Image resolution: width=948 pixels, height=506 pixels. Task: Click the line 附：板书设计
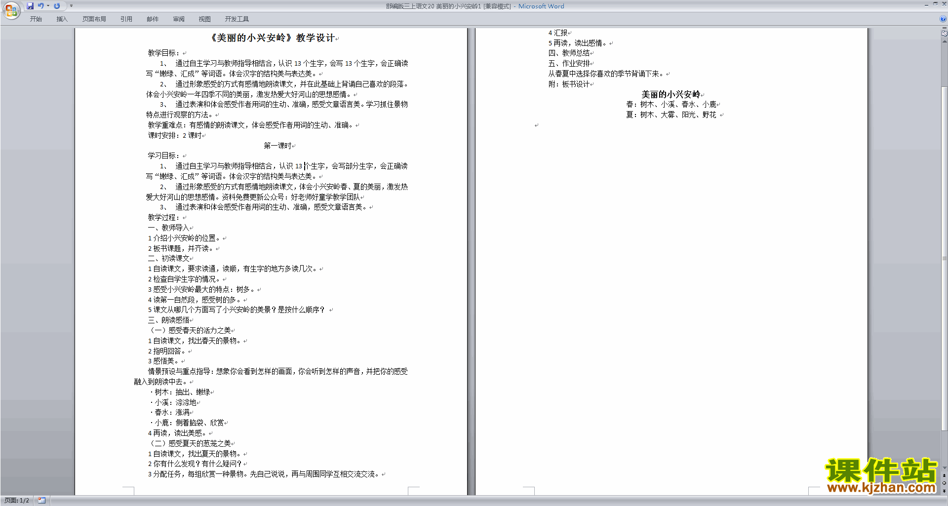click(x=570, y=84)
